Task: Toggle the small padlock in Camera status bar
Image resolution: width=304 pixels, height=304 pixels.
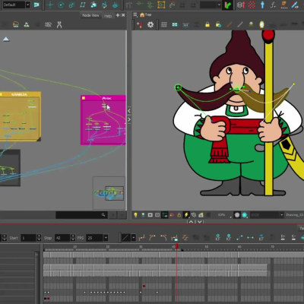Action: point(179,215)
